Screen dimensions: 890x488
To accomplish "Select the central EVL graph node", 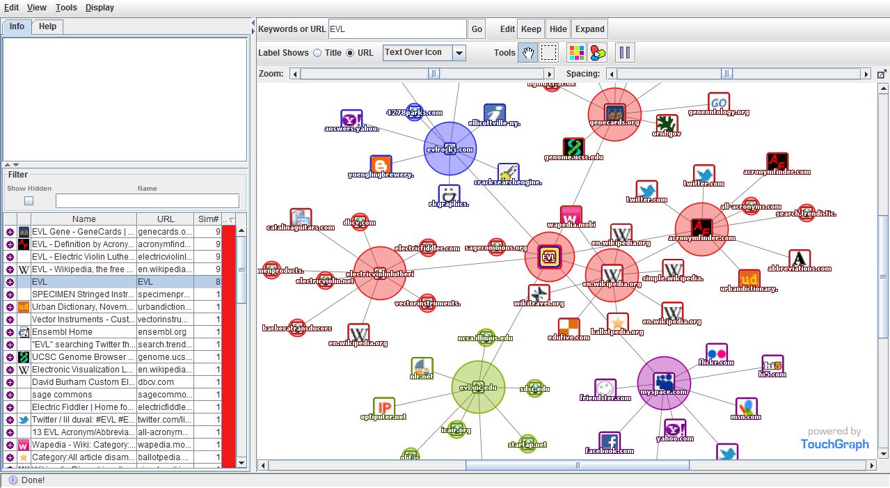I will click(549, 257).
